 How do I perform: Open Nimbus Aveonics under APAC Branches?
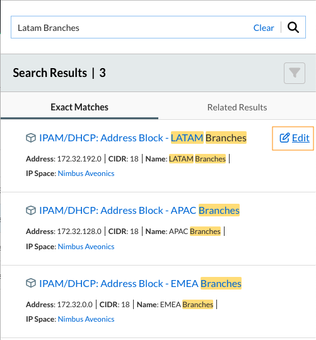[x=86, y=247]
